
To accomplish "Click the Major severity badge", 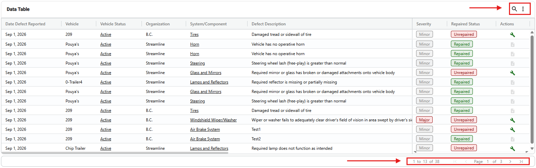I will pos(425,120).
